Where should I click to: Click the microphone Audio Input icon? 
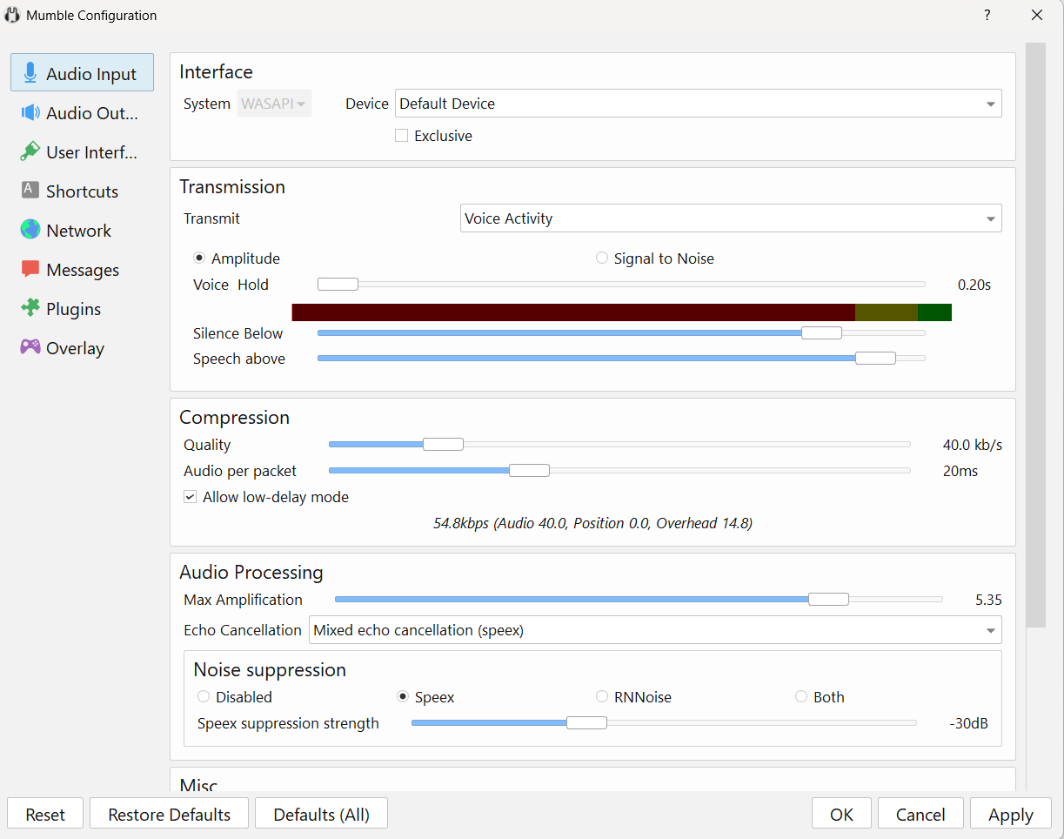[x=30, y=73]
